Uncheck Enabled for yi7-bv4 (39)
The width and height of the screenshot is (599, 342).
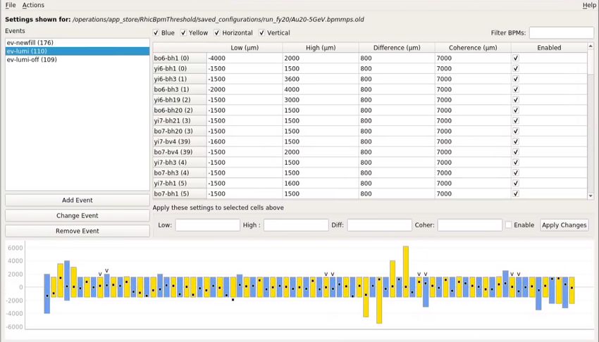tap(516, 141)
